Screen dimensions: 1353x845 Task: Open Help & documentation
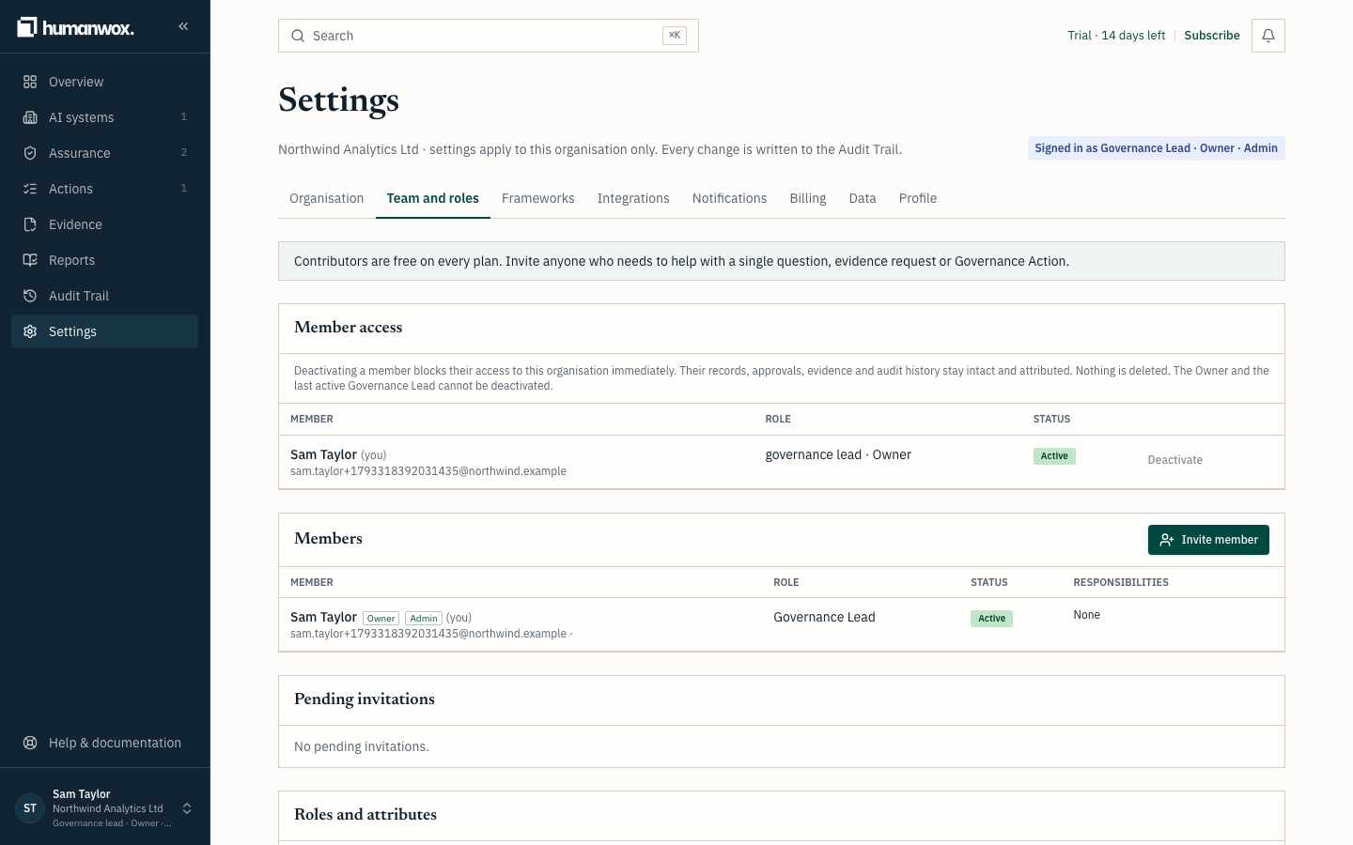104,743
